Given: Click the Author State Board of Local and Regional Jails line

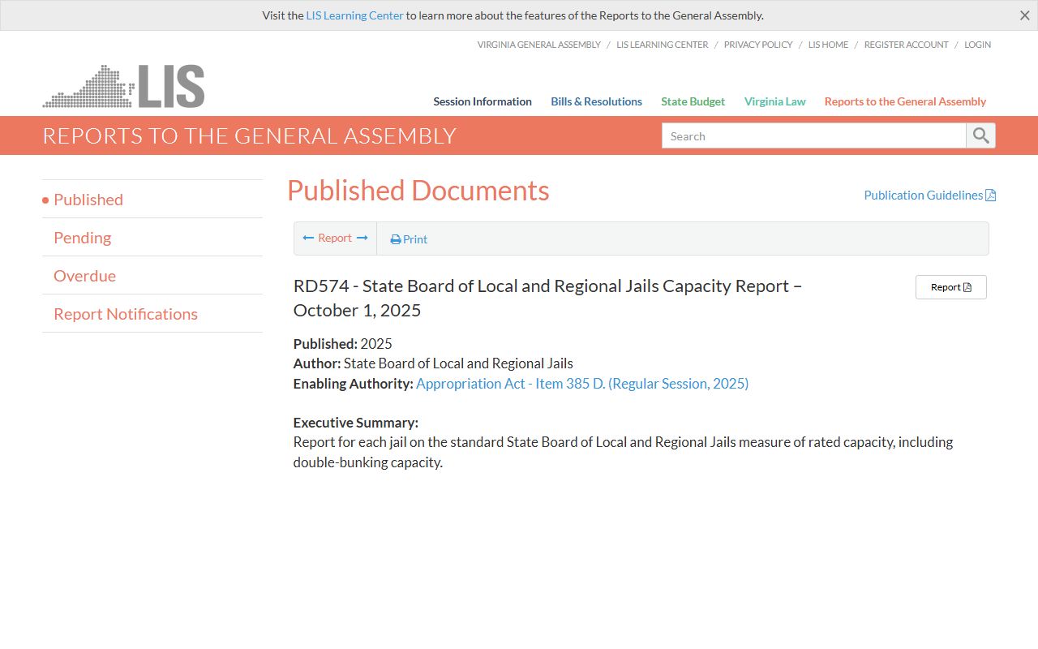Looking at the screenshot, I should [433, 363].
